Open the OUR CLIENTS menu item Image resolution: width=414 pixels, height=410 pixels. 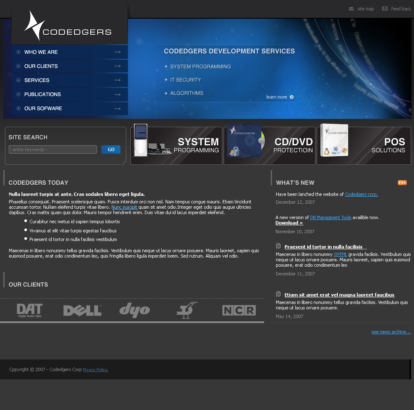point(41,66)
